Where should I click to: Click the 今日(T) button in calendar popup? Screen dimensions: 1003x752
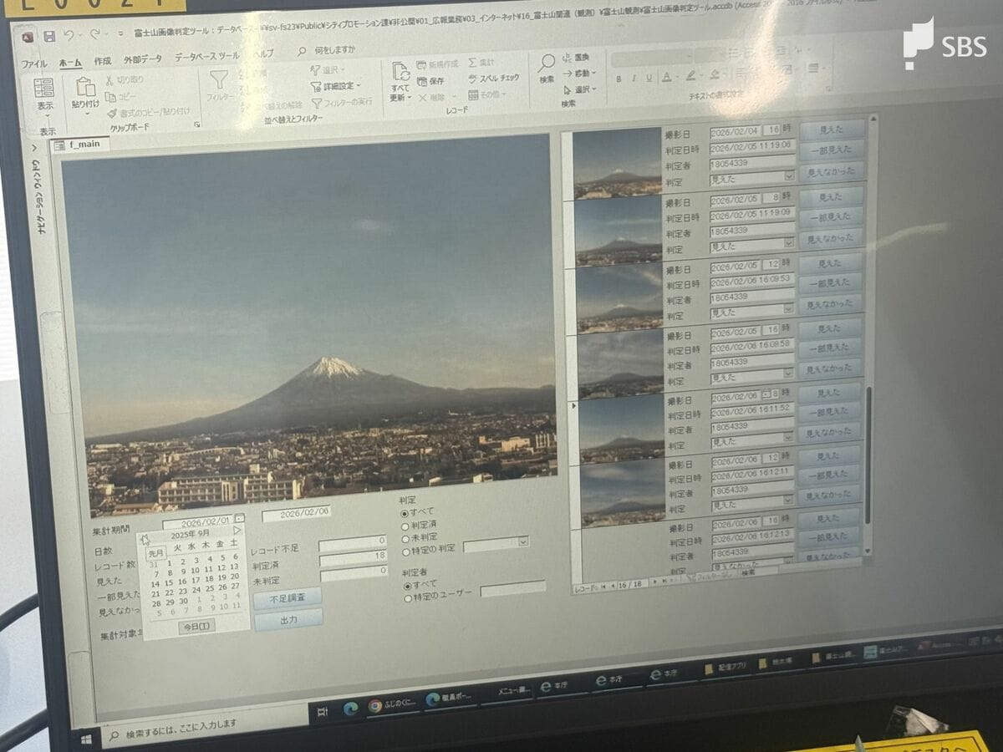(x=196, y=626)
